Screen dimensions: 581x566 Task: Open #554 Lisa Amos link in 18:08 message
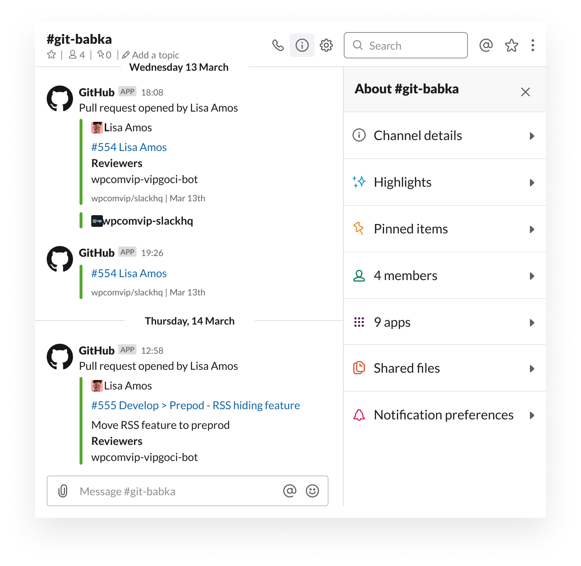tap(129, 147)
